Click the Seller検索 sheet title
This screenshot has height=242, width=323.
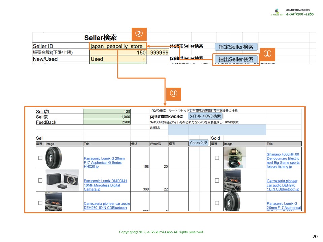point(101,38)
